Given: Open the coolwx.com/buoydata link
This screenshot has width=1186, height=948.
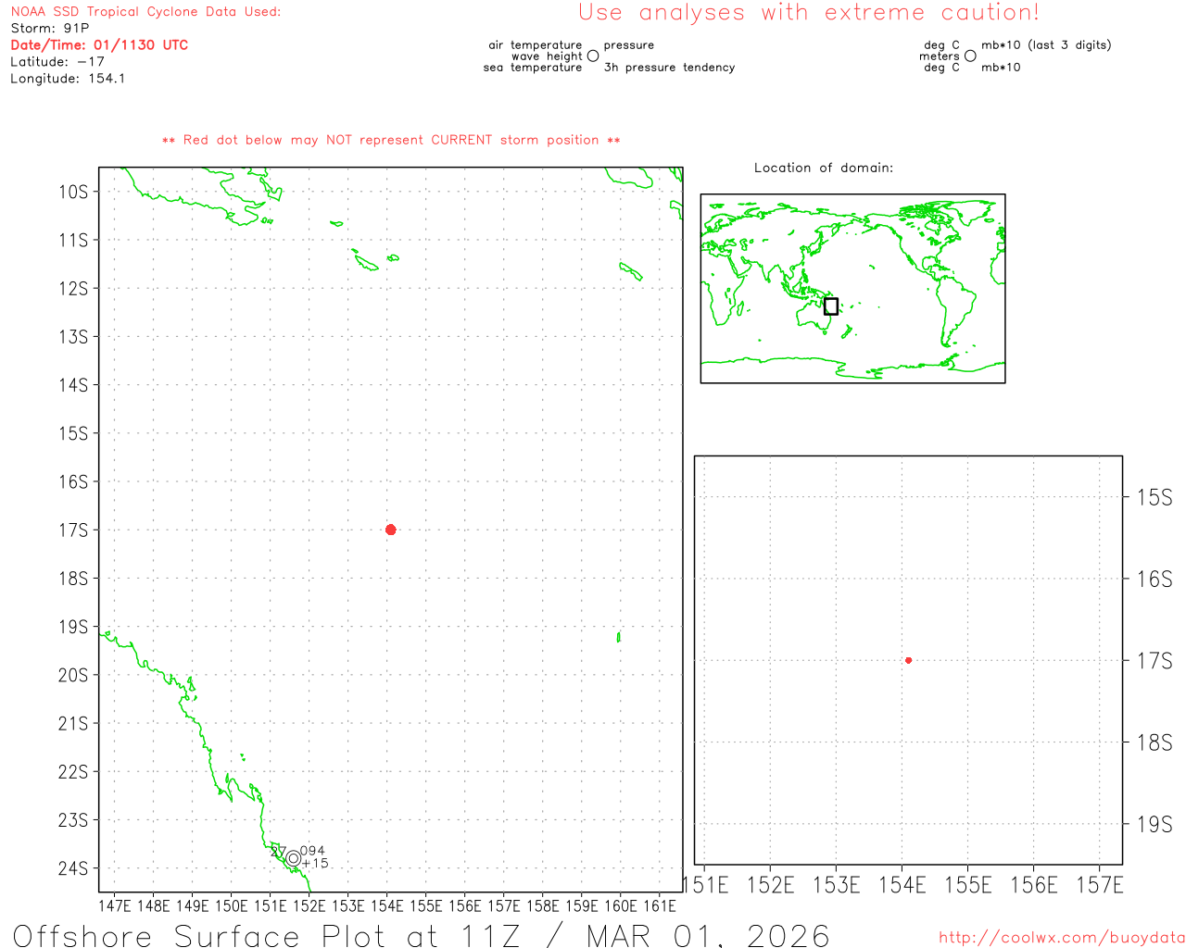Looking at the screenshot, I should (1061, 938).
